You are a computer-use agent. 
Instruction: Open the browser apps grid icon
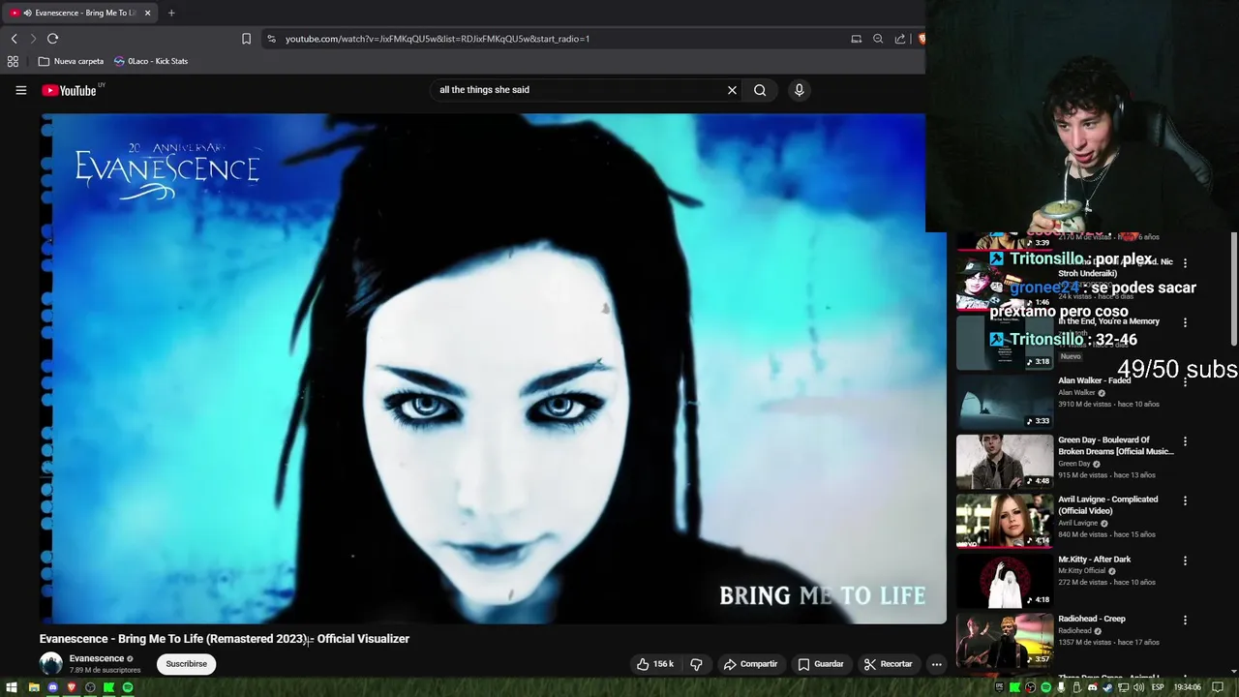point(13,61)
